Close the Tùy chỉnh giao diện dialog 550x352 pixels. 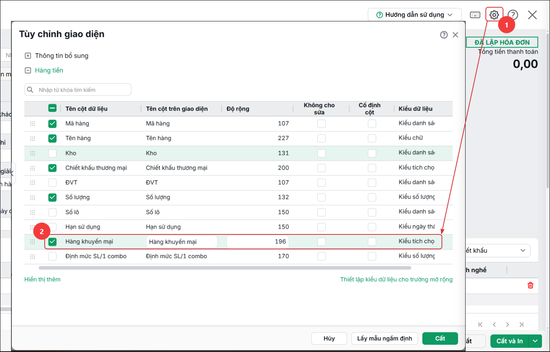[x=455, y=35]
